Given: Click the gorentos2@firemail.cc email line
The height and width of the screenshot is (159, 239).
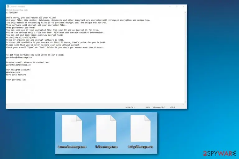Looking at the screenshot, I should (18, 65).
